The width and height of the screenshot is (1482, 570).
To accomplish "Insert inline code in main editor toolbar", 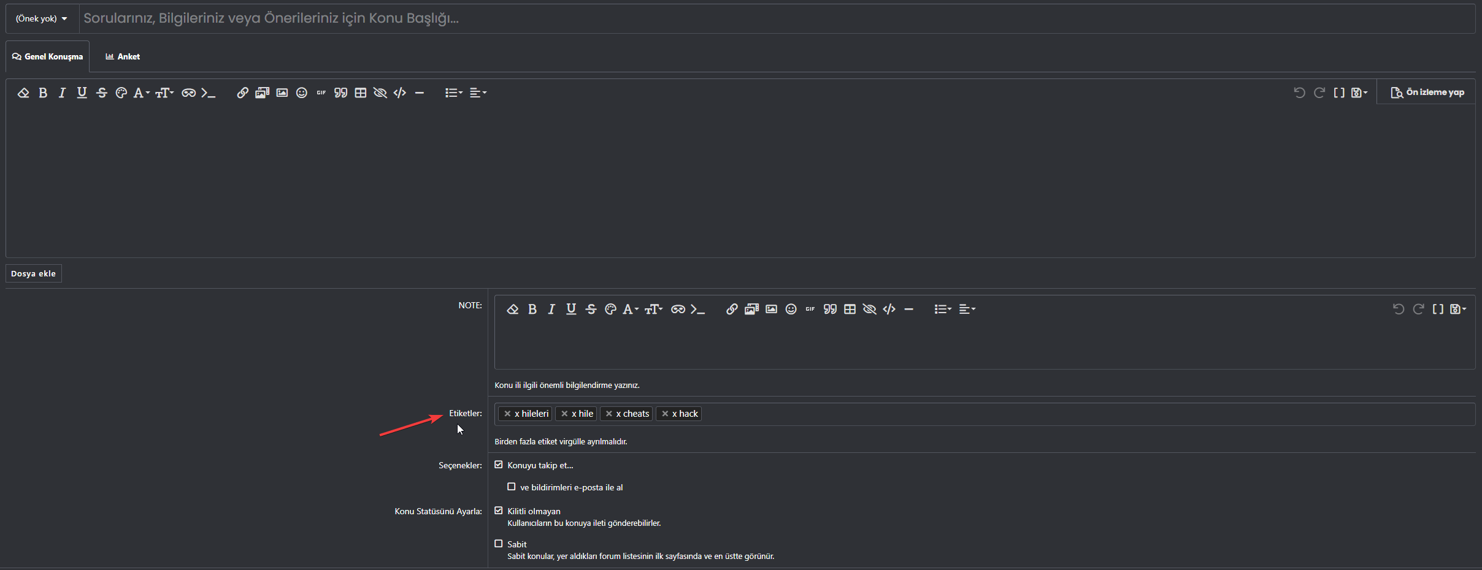I will pos(209,93).
